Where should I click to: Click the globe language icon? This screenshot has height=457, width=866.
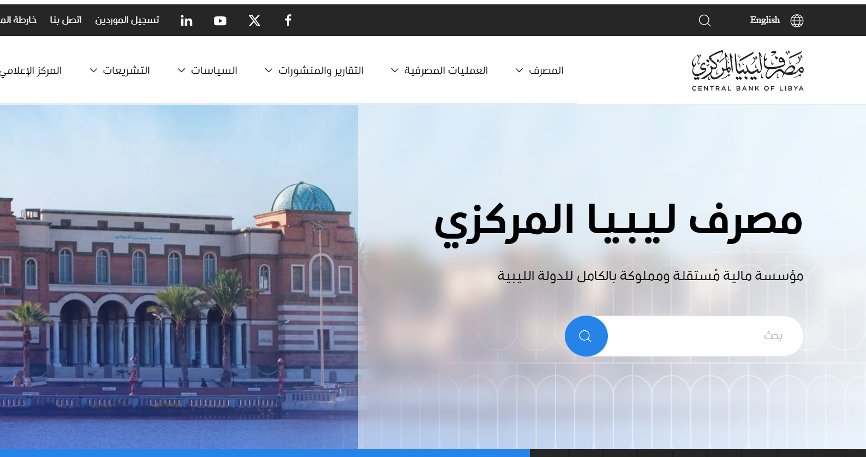tap(797, 21)
